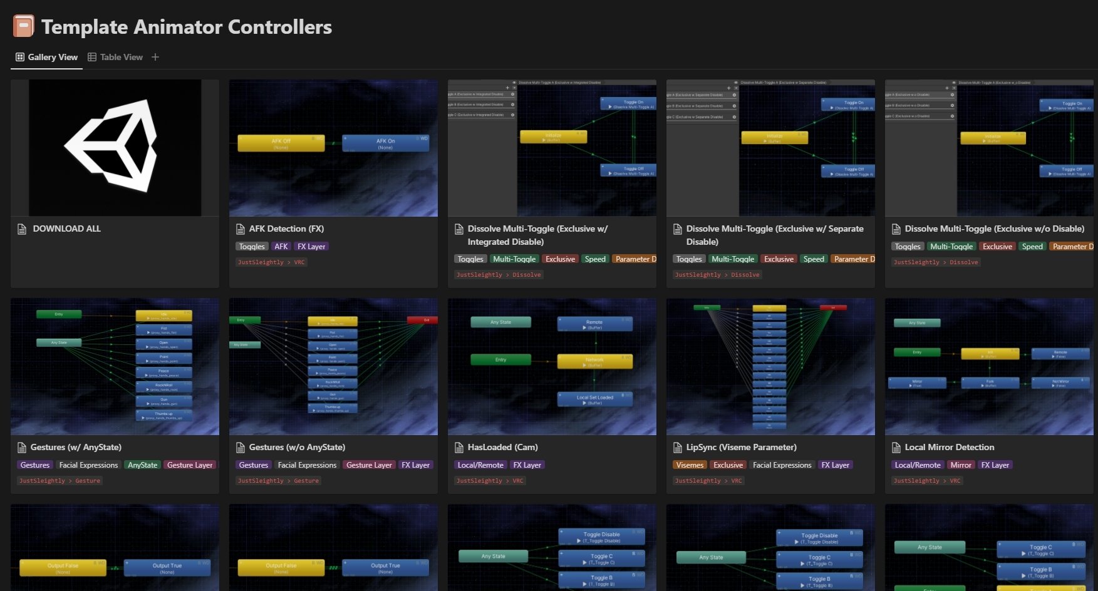Open the Gestures (w/o AnyState) title
1098x591 pixels.
click(x=297, y=447)
